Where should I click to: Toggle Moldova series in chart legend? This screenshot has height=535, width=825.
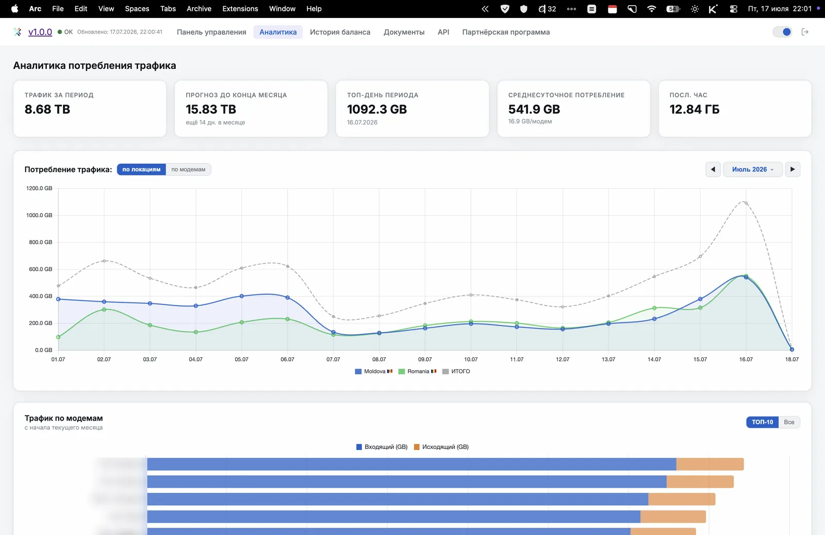[374, 371]
